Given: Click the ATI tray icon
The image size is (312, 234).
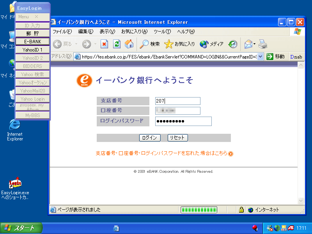Looking at the screenshot, I should coord(291,228).
